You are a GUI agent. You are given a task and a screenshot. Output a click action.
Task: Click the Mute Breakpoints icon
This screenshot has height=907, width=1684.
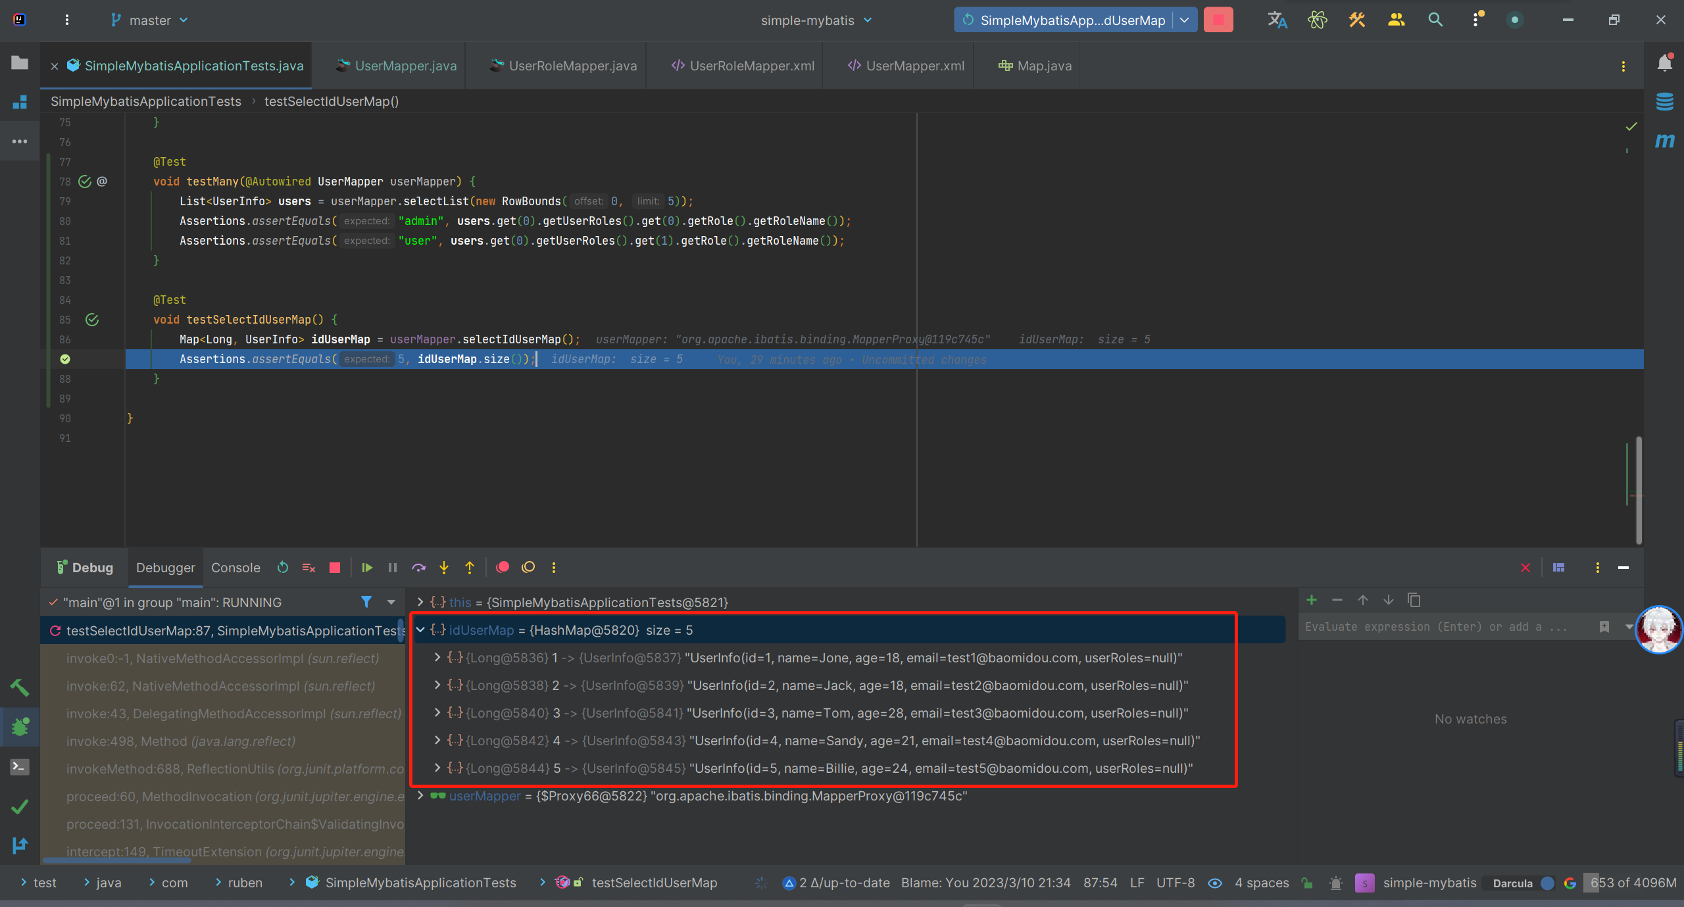coord(528,568)
